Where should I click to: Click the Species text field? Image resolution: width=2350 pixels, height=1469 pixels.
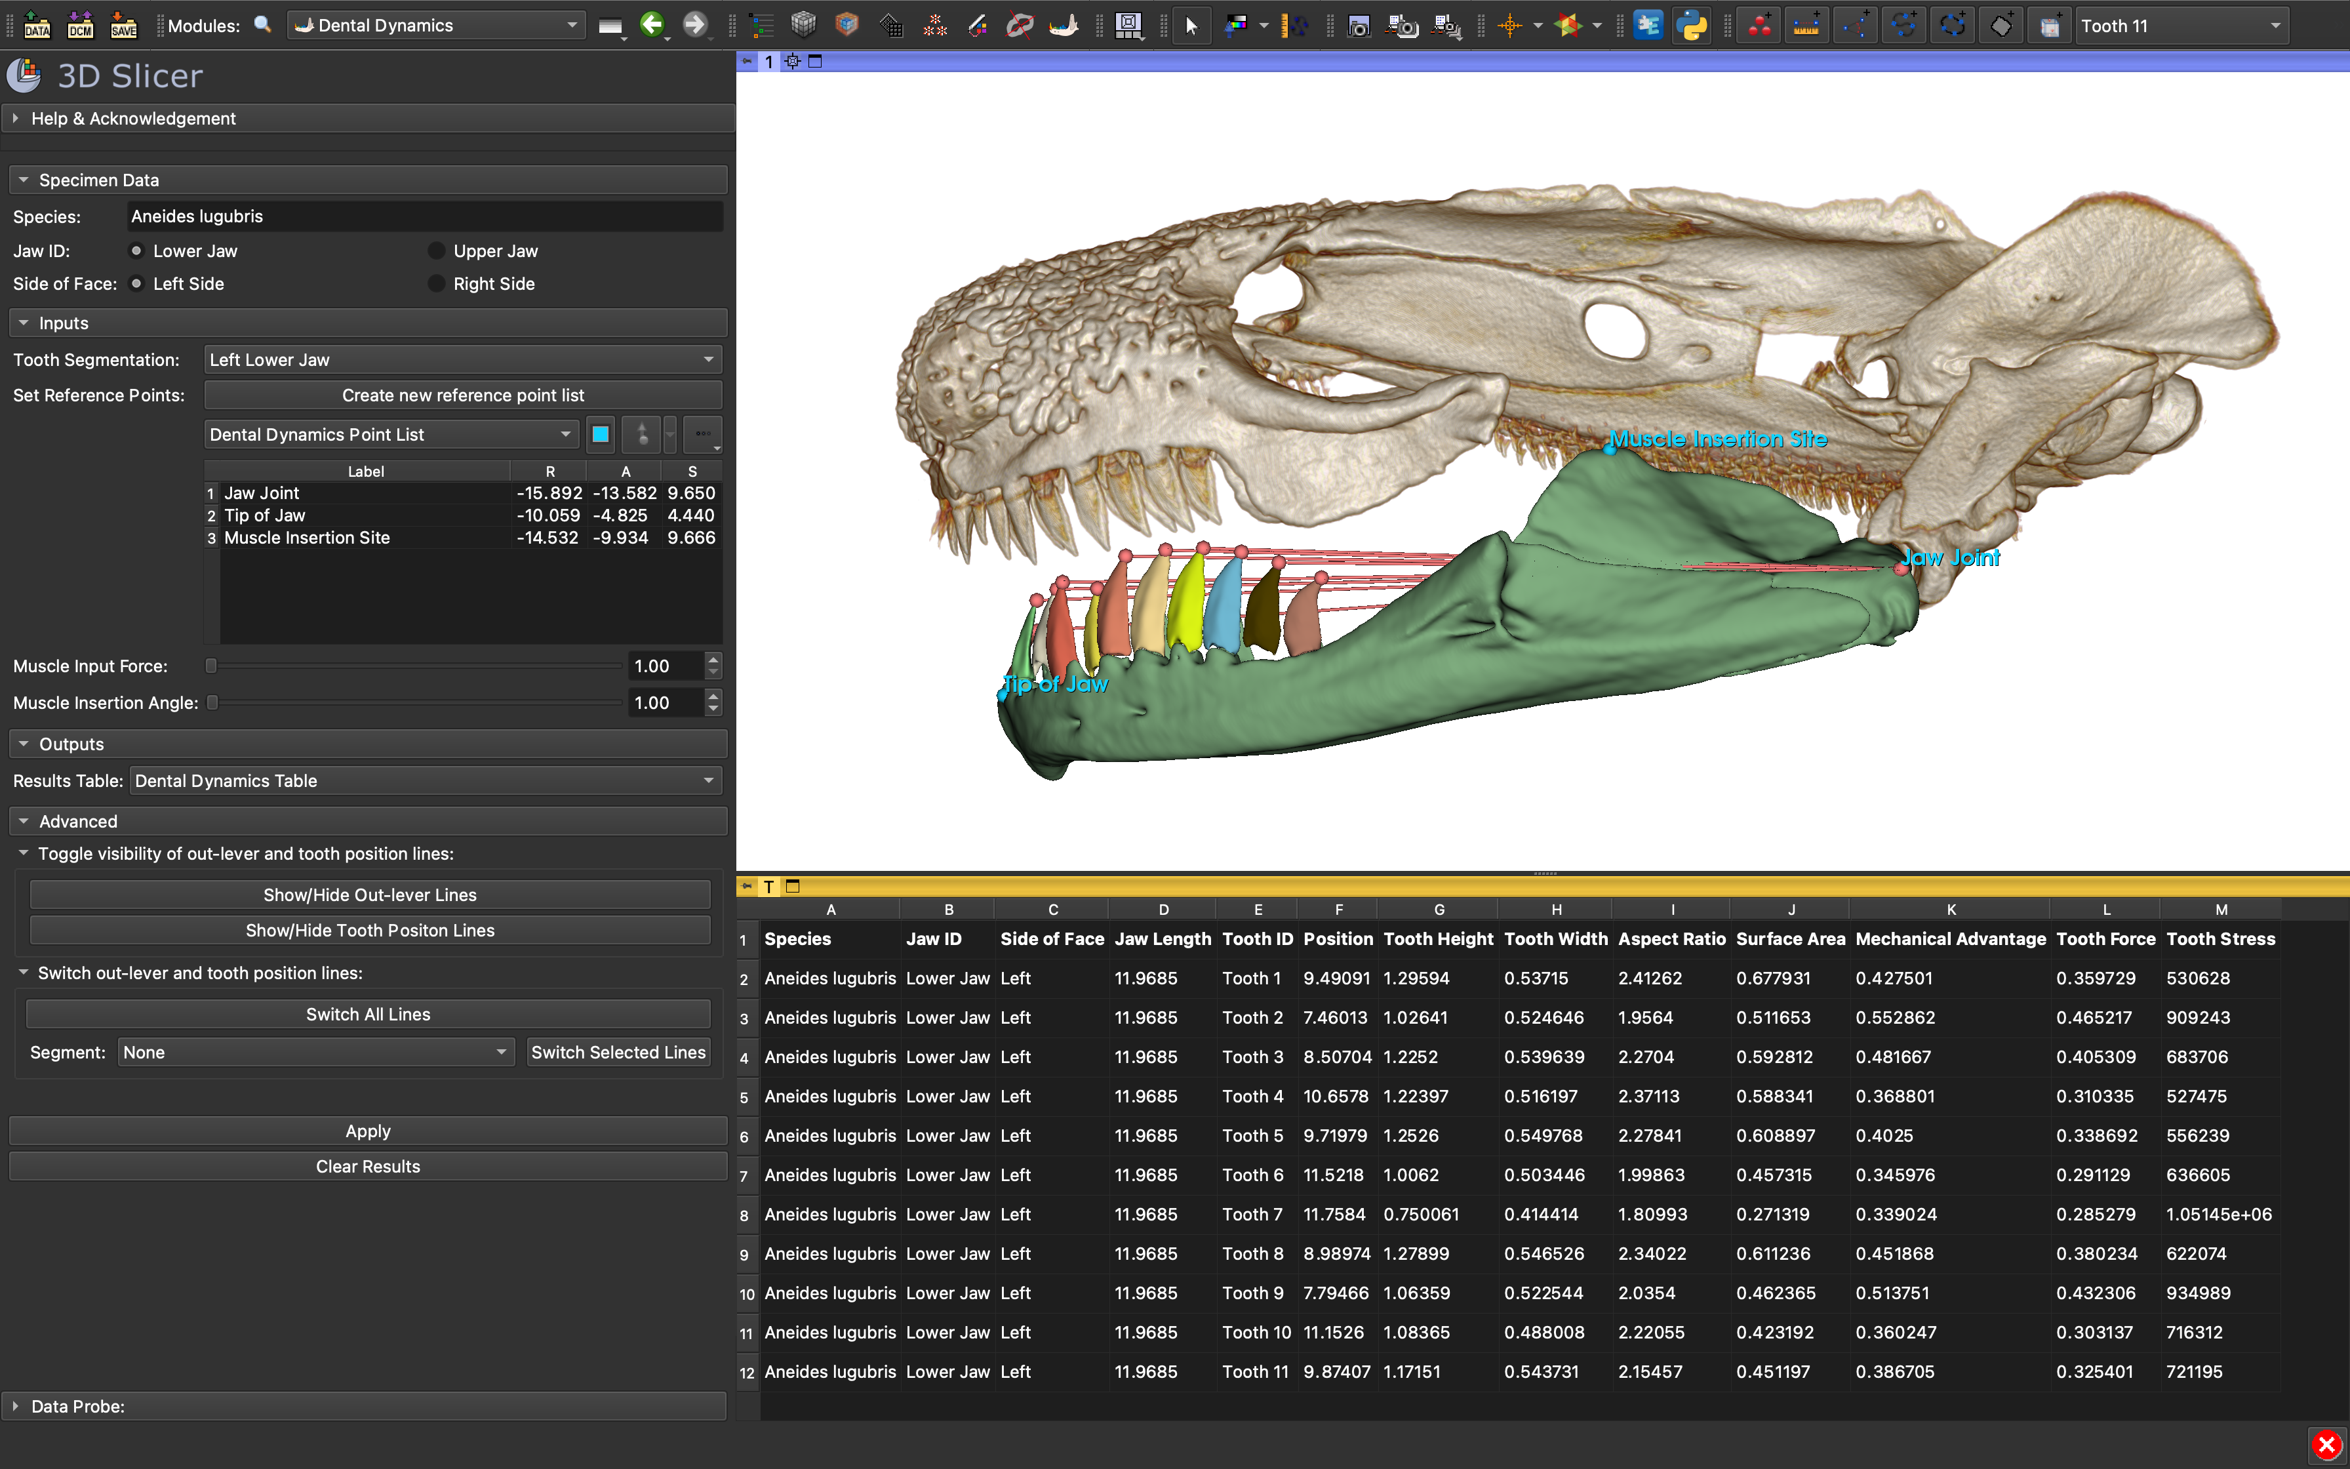click(x=424, y=216)
